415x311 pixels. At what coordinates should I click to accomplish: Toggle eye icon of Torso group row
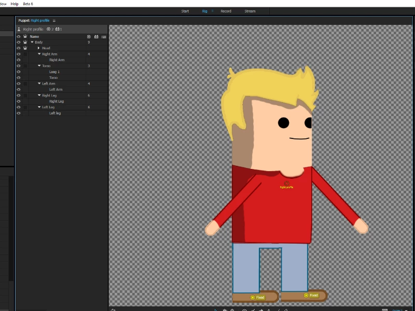pyautogui.click(x=19, y=66)
